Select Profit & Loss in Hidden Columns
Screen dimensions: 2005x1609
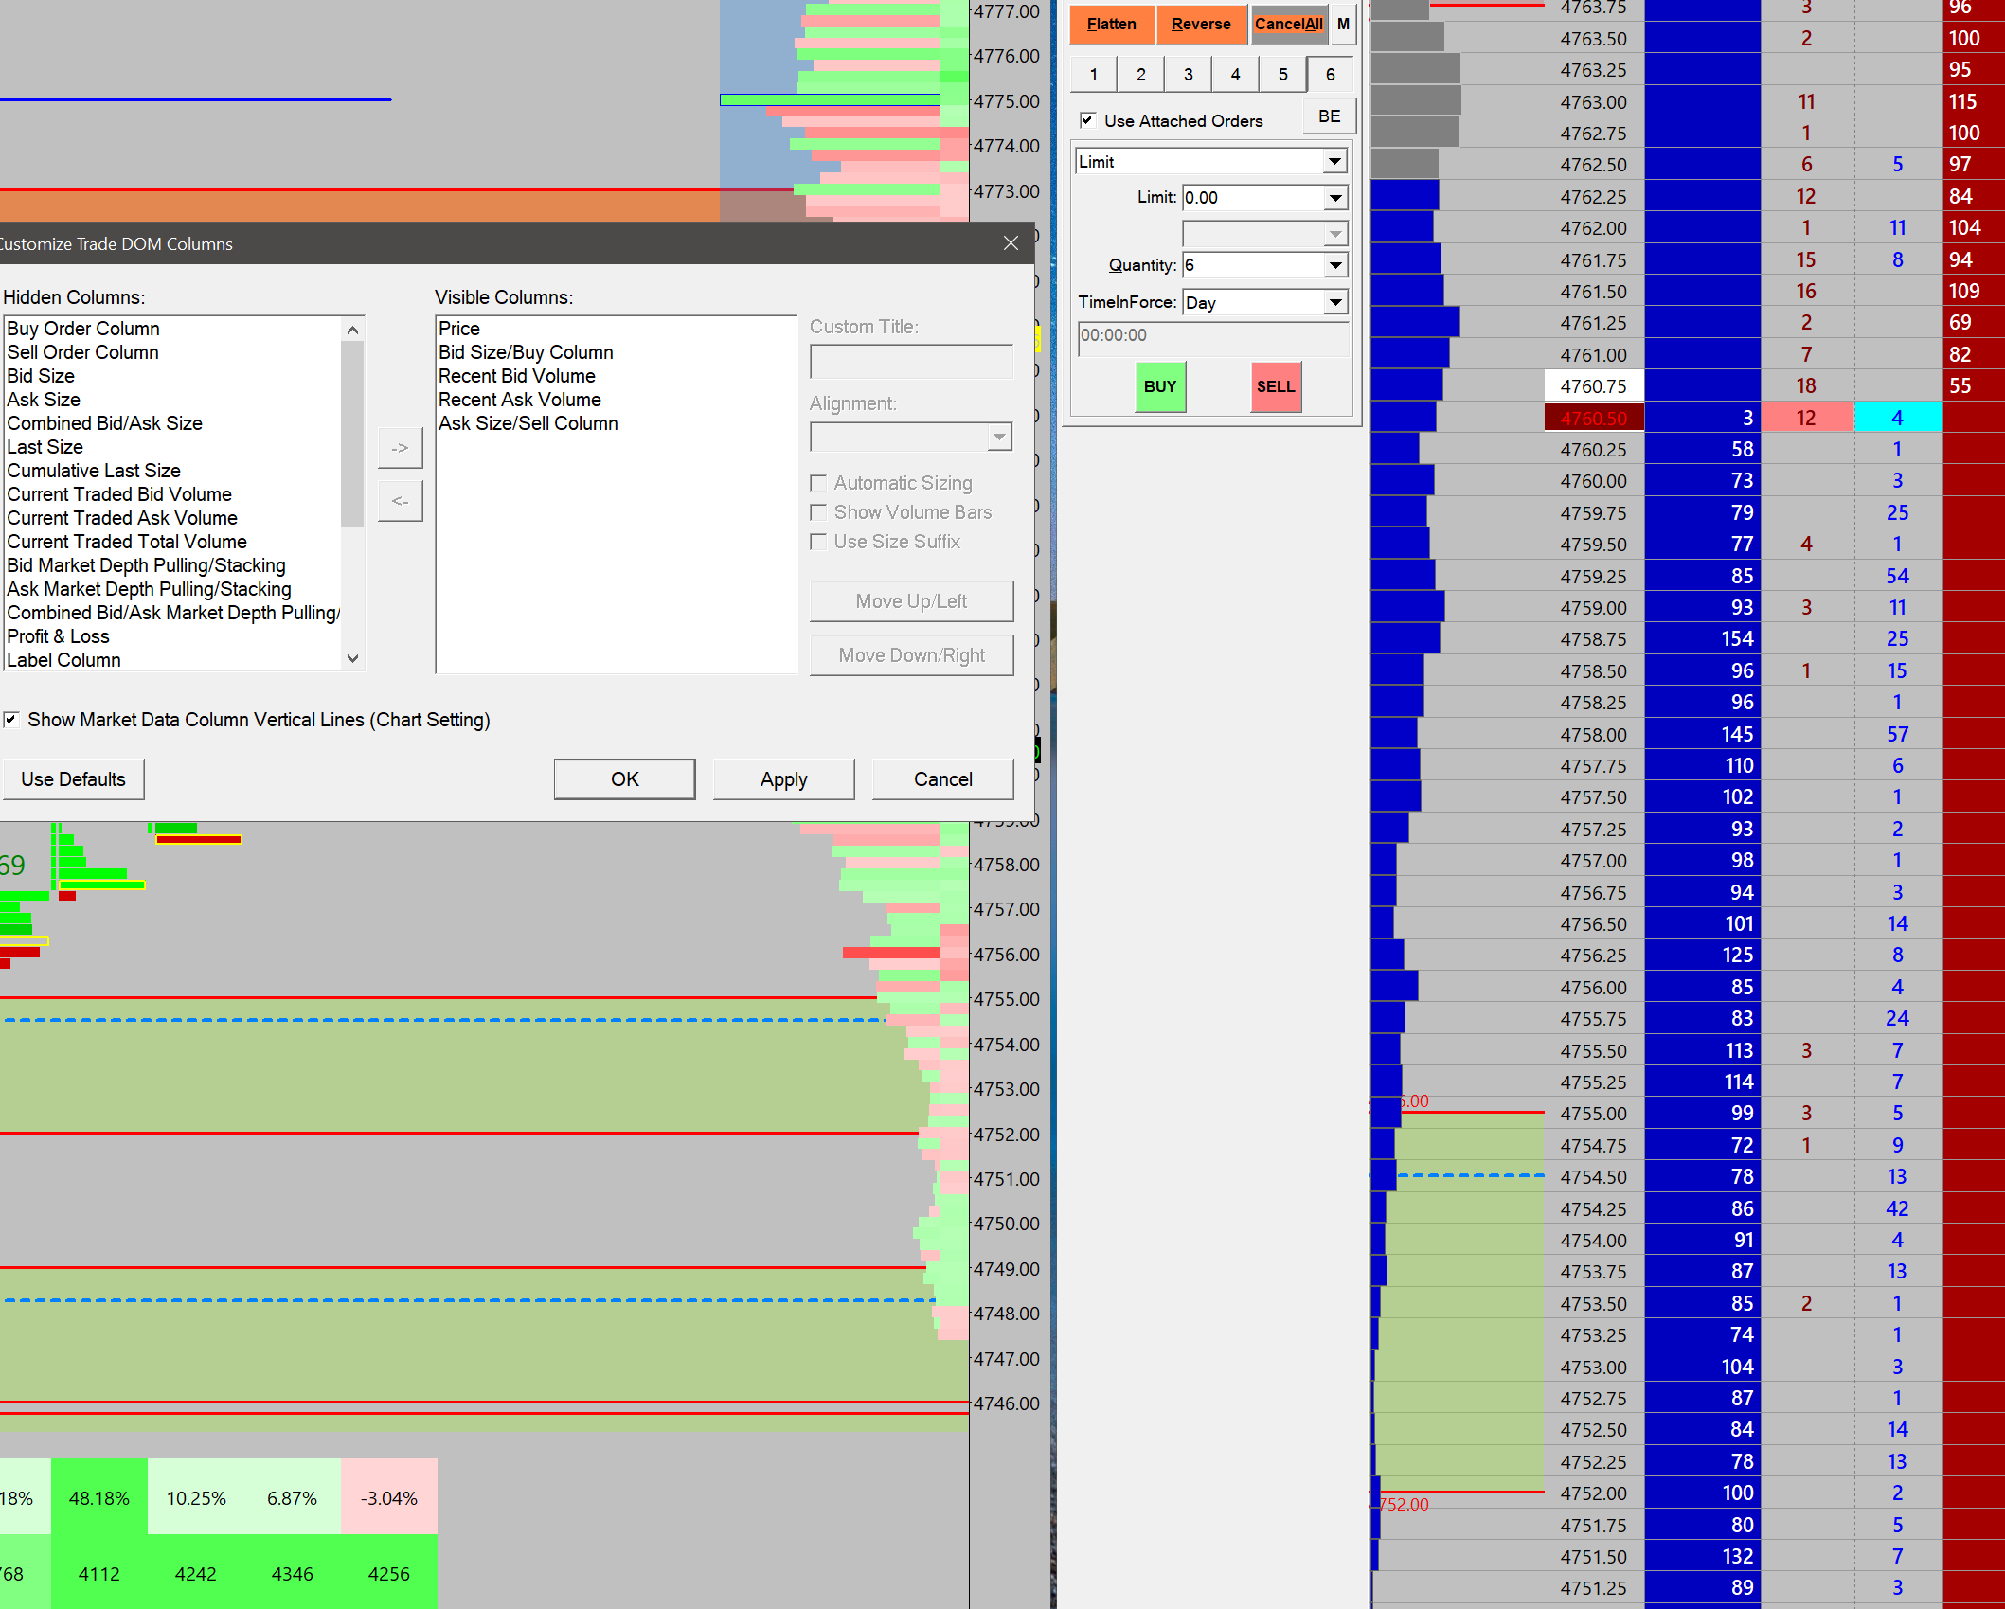click(x=59, y=636)
